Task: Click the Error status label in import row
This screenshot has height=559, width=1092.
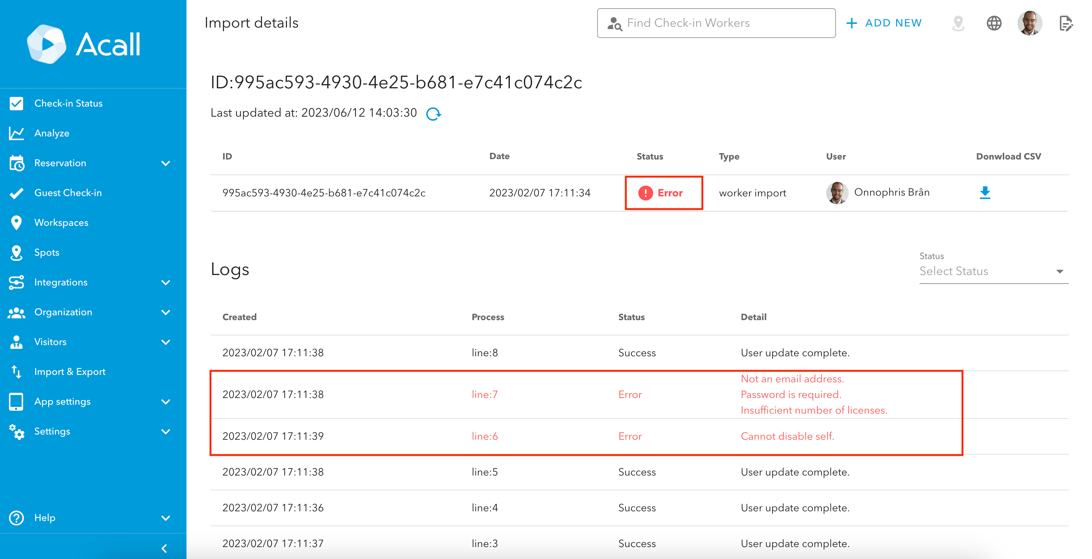Action: [670, 193]
